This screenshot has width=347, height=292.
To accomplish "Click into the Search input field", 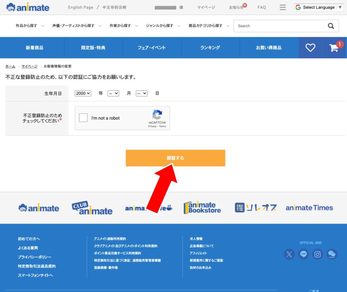I will [278, 26].
